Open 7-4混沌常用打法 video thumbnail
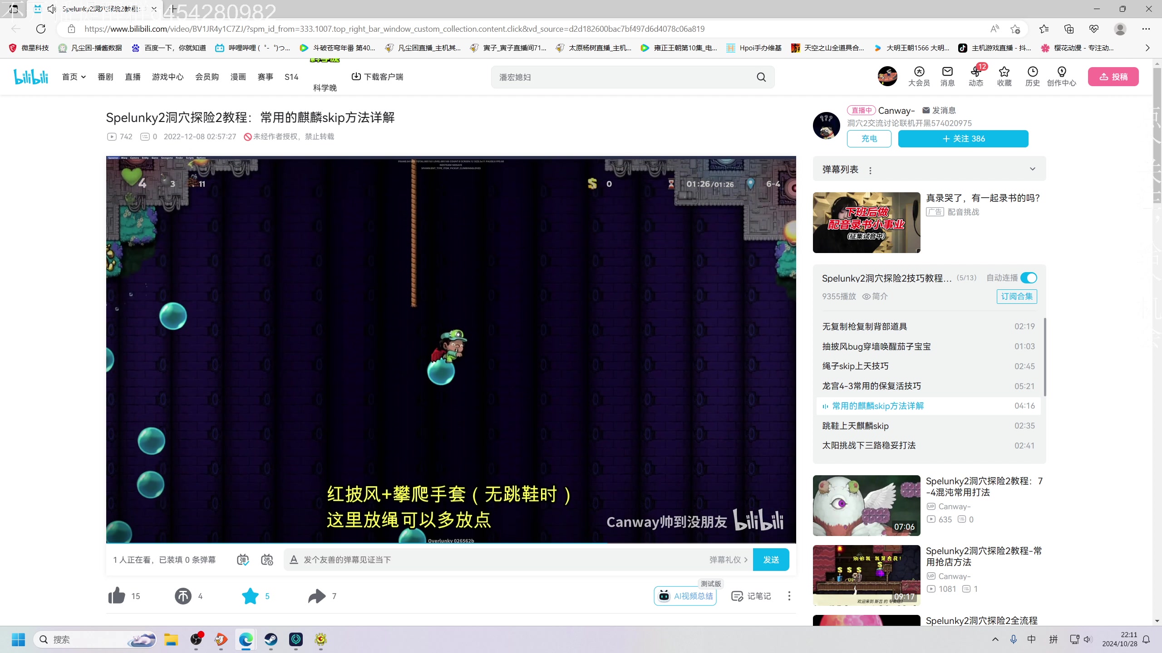This screenshot has height=653, width=1162. click(867, 506)
